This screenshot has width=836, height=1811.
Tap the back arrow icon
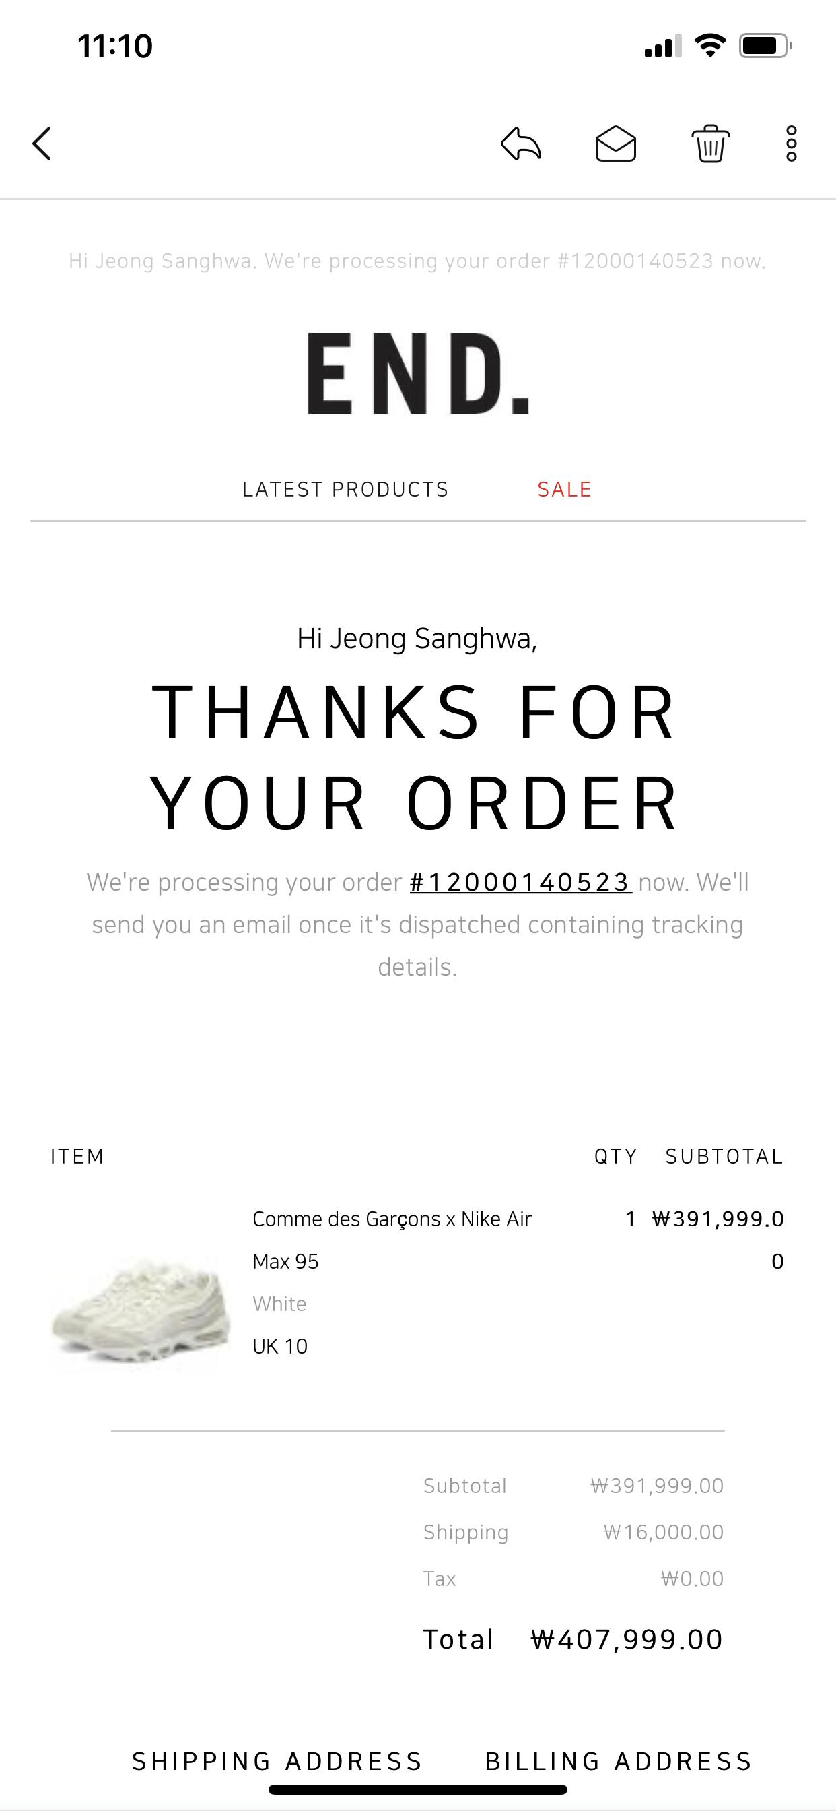pyautogui.click(x=42, y=144)
